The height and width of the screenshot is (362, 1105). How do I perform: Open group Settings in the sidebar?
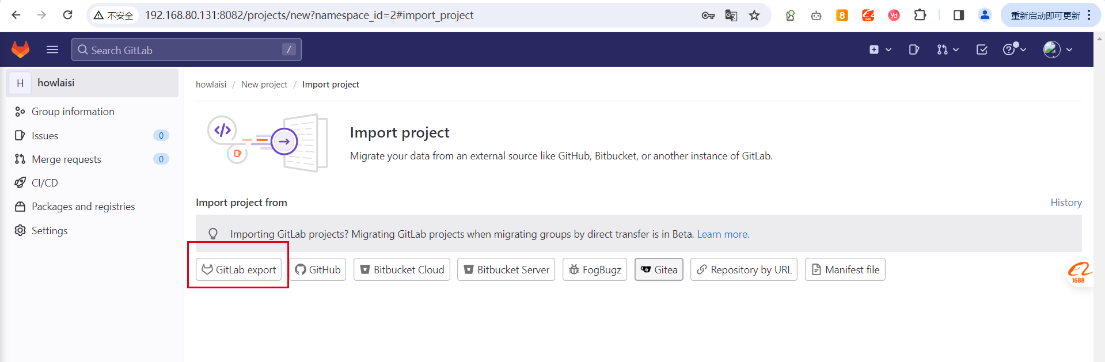coord(49,230)
